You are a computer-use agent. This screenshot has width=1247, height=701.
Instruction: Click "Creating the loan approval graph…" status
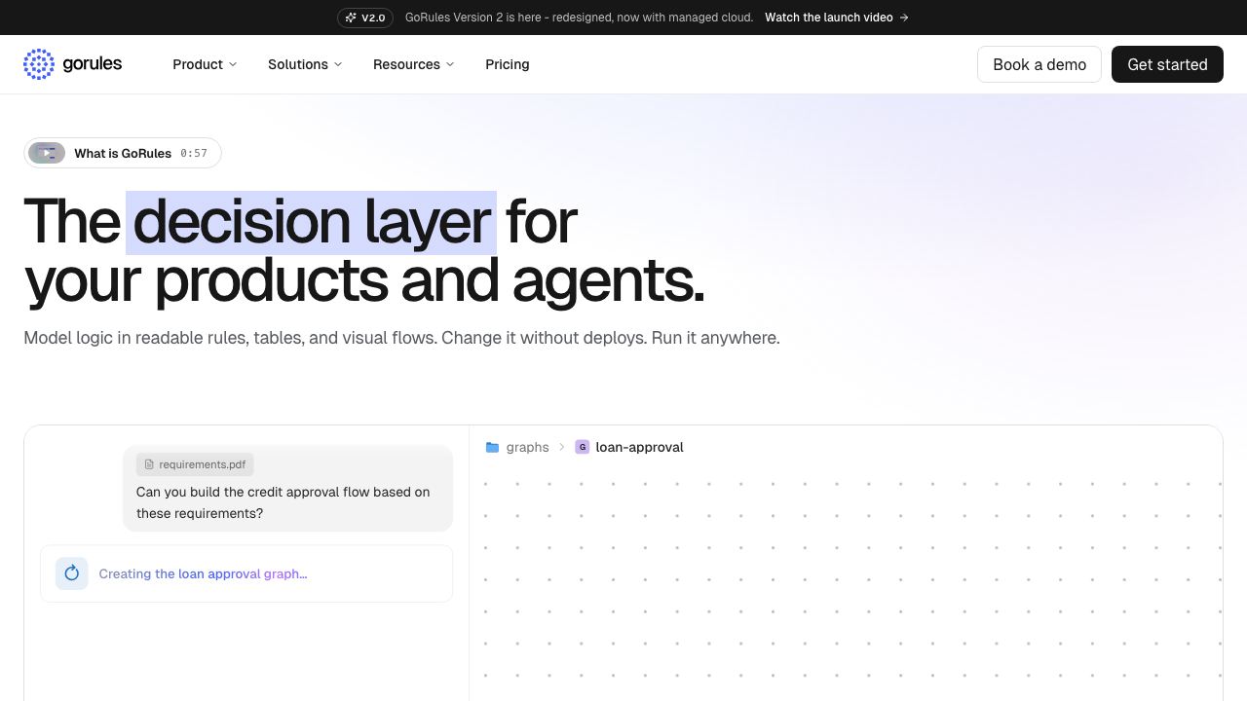[203, 573]
